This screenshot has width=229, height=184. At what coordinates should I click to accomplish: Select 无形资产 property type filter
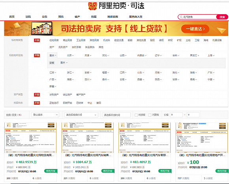point(63,47)
